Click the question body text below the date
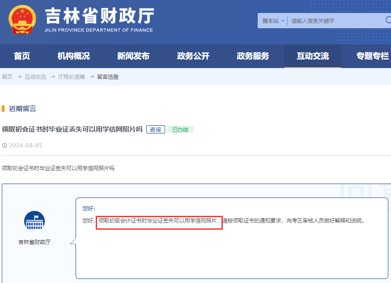Screen dimensions: 391x283 58,168
